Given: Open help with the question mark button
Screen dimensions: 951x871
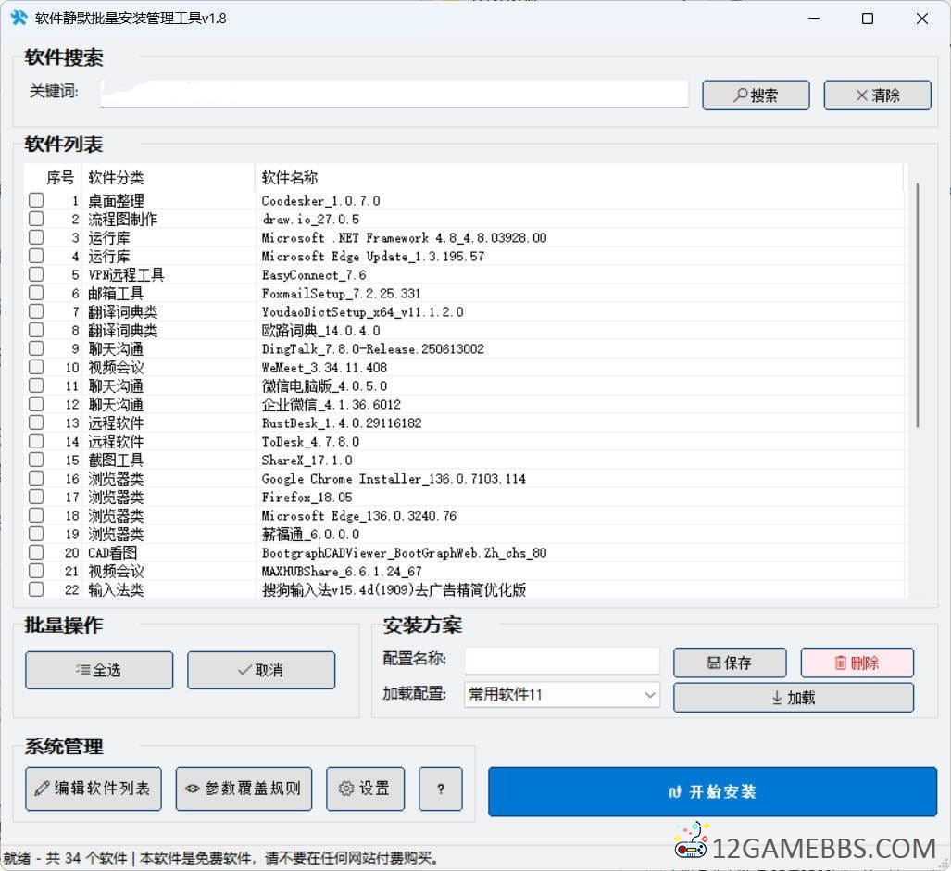Looking at the screenshot, I should pyautogui.click(x=441, y=789).
